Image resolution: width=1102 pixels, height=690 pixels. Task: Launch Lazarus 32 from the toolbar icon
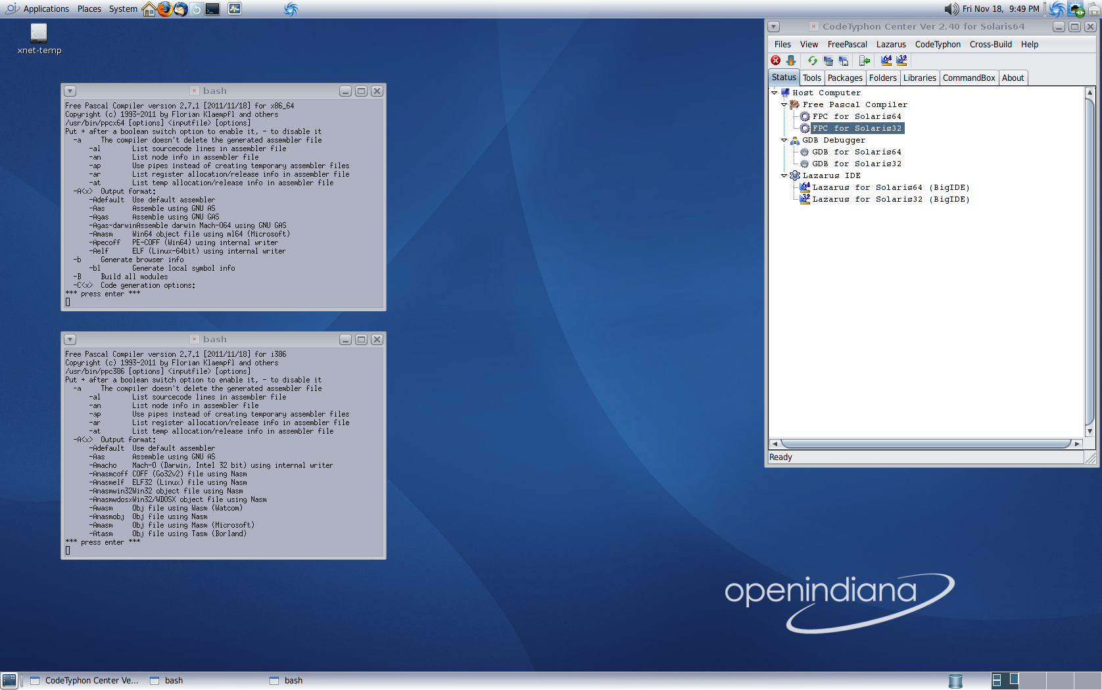pos(901,60)
